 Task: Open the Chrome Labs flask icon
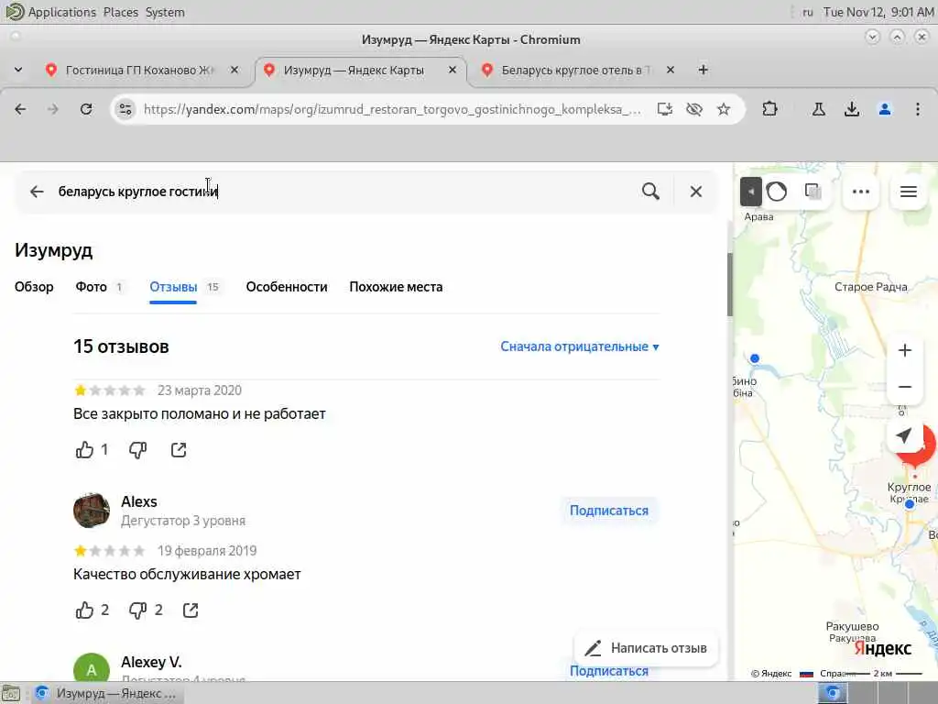coord(818,109)
